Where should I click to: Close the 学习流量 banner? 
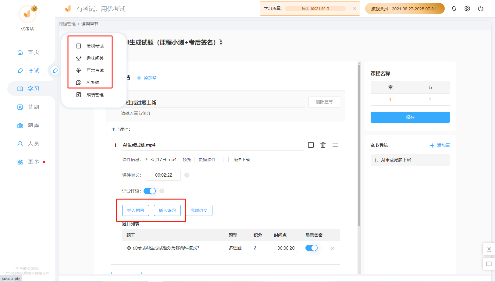click(355, 9)
